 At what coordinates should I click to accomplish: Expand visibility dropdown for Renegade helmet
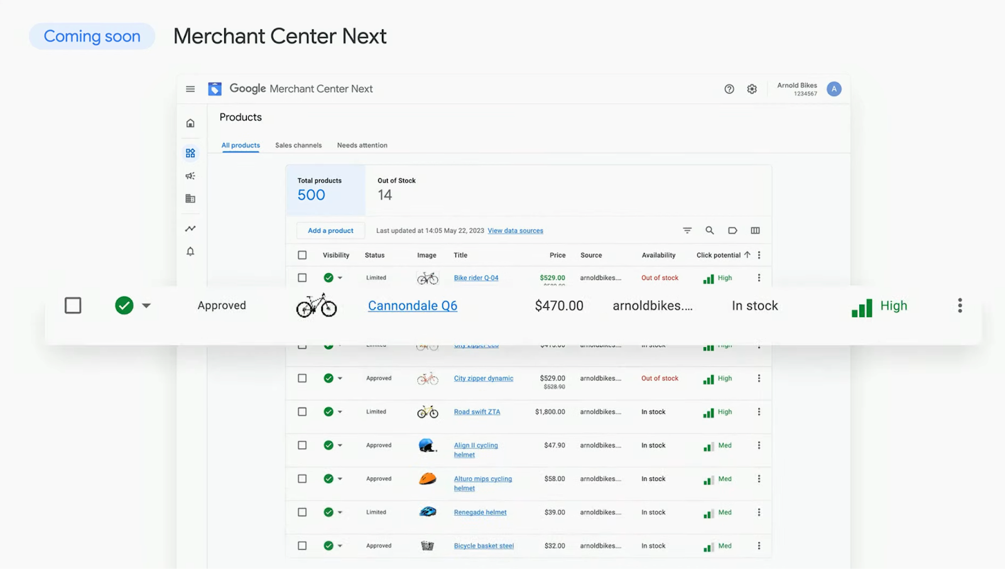[340, 512]
